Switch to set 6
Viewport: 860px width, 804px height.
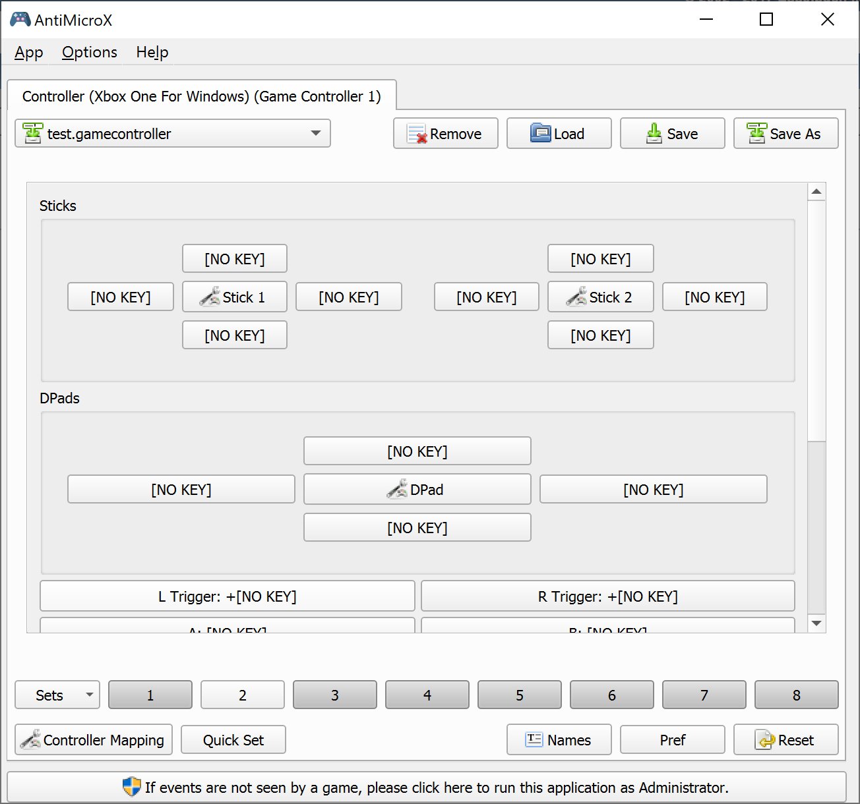(612, 695)
